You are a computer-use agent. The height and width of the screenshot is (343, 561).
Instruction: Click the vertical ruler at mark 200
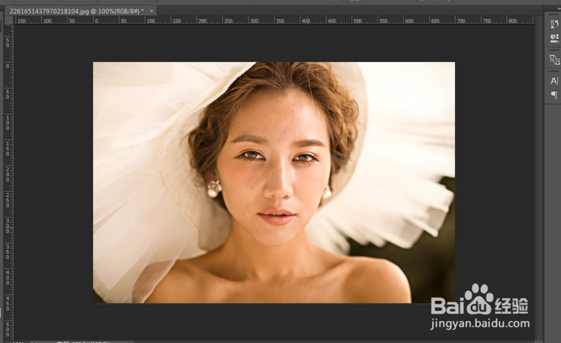[x=8, y=174]
